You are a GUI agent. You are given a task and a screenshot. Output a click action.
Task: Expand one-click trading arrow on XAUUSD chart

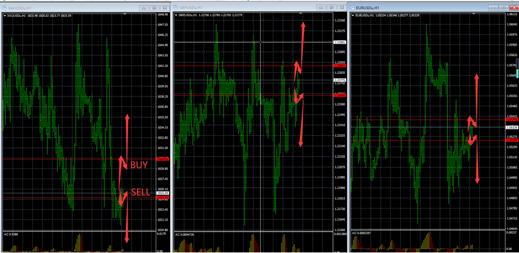click(5, 15)
